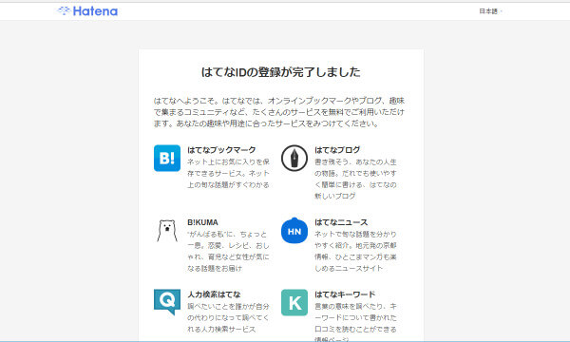Click description text under はてなニュース
570x342 pixels.
point(355,251)
